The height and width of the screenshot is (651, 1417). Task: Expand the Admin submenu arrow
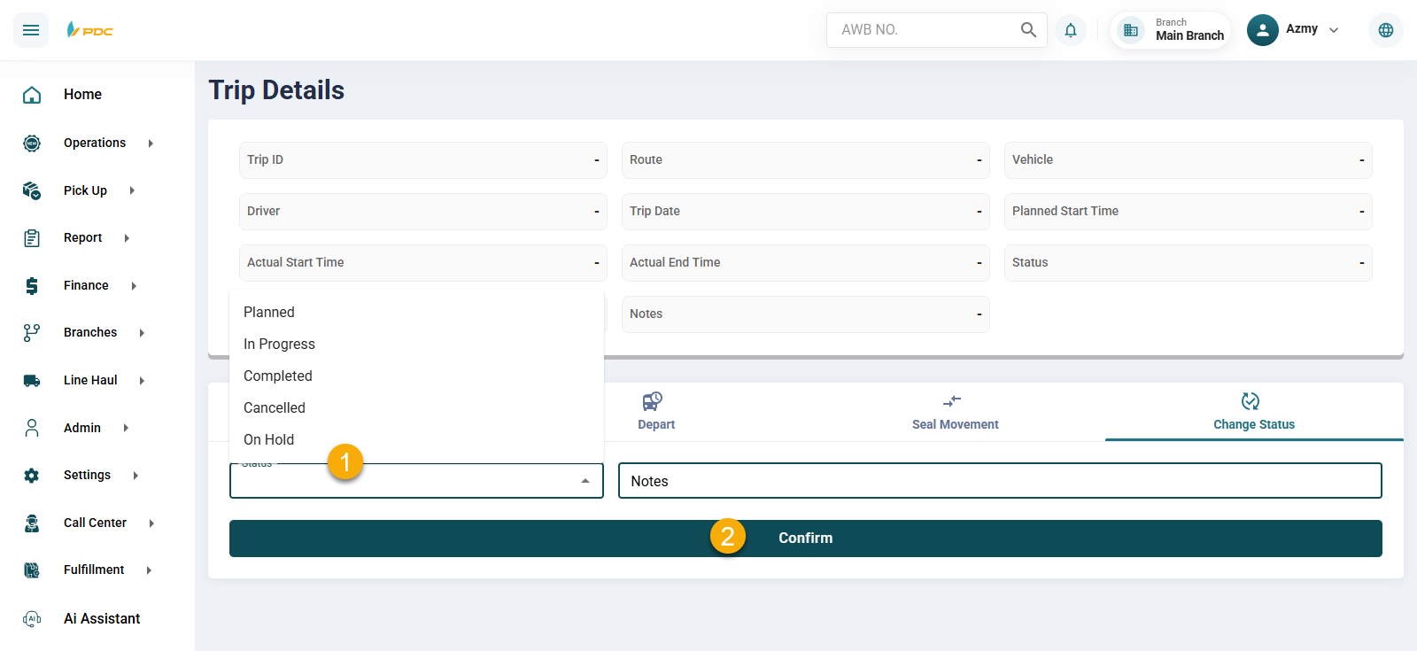point(126,428)
